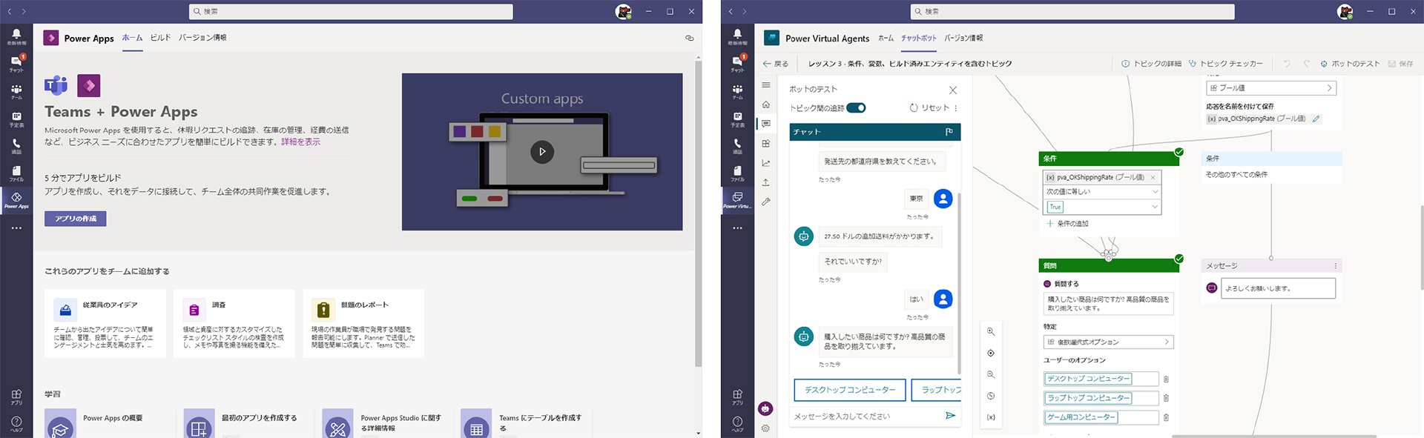
Task: Open Analytics chart icon in PVA side rail
Action: coord(766,163)
